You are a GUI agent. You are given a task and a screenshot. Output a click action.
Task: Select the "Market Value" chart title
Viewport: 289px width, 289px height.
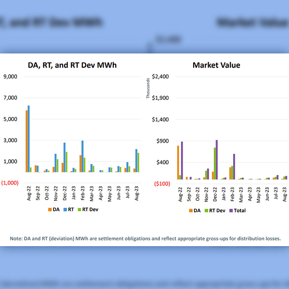coord(216,65)
